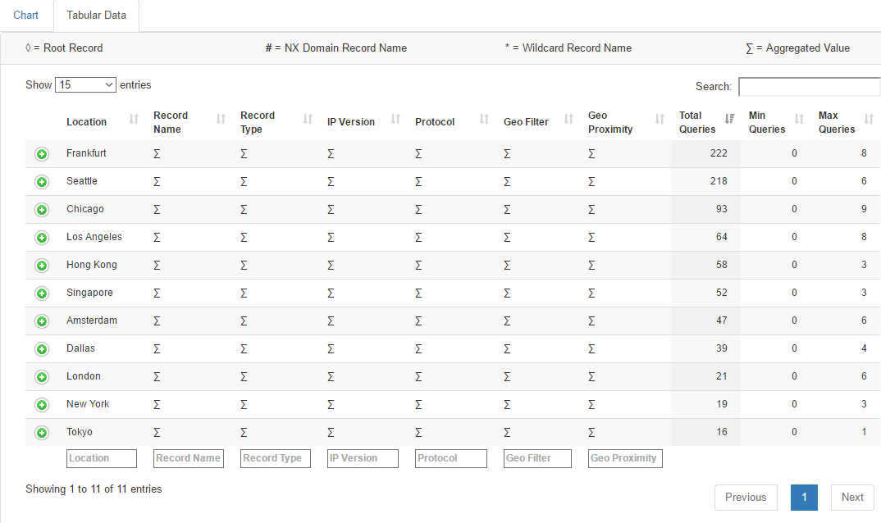Select the Tabular Data tab
881x523 pixels.
tap(96, 16)
